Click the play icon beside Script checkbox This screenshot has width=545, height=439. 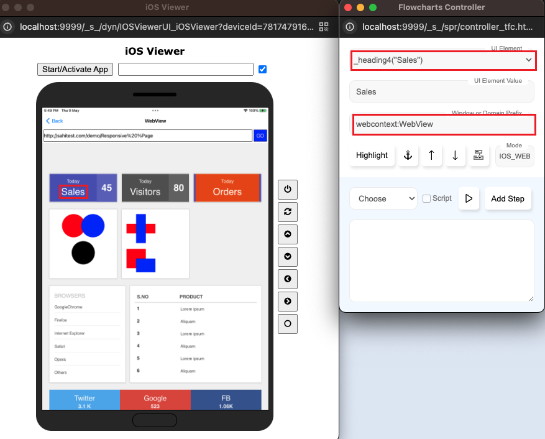pos(469,198)
